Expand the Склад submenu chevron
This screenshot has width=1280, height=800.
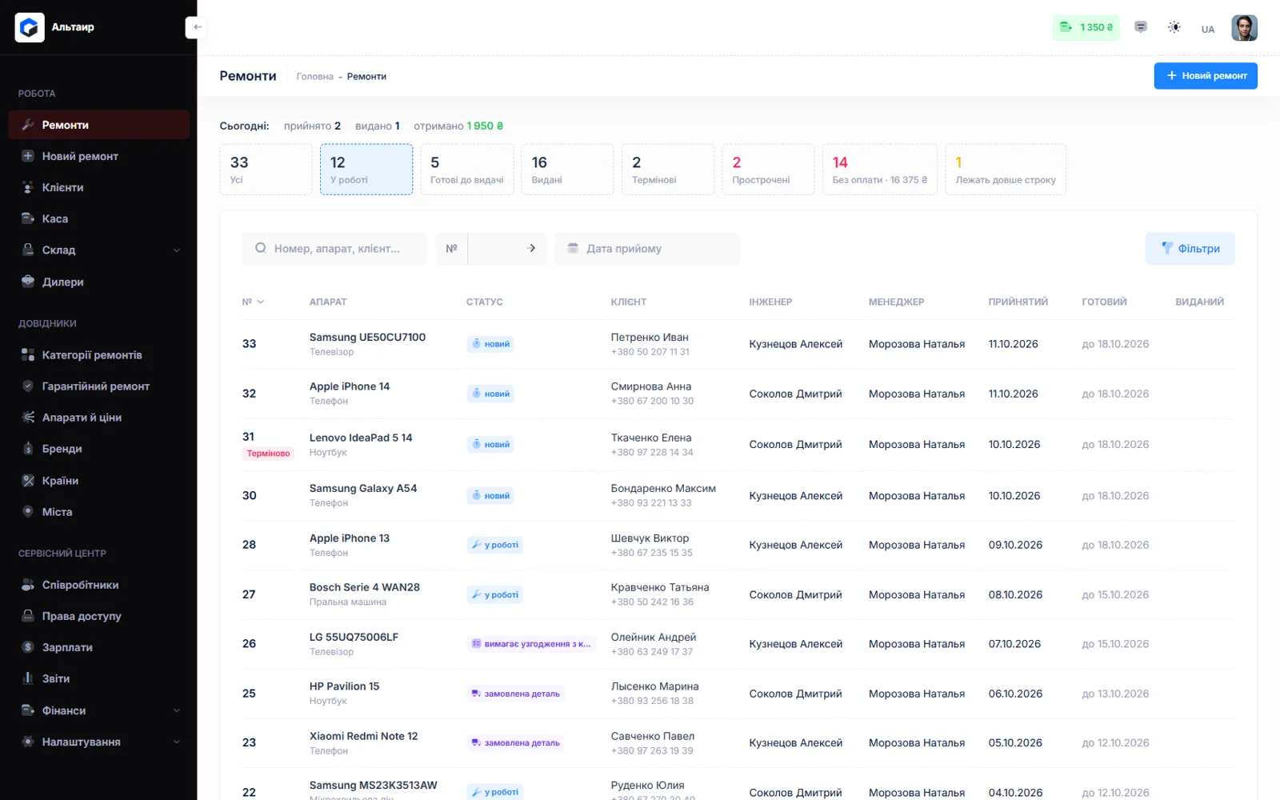pyautogui.click(x=177, y=250)
